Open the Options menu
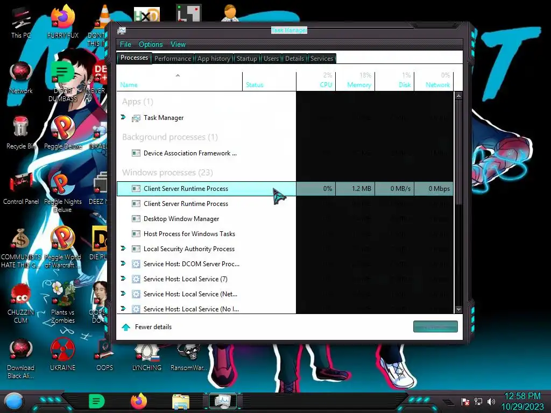Viewport: 551px width, 413px height. 151,44
